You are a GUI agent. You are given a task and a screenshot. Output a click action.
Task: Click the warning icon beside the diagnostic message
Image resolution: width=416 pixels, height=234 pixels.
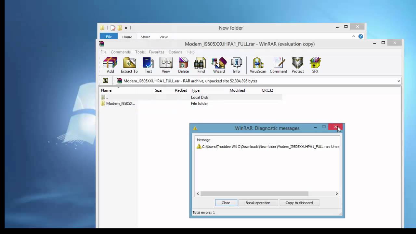(199, 147)
